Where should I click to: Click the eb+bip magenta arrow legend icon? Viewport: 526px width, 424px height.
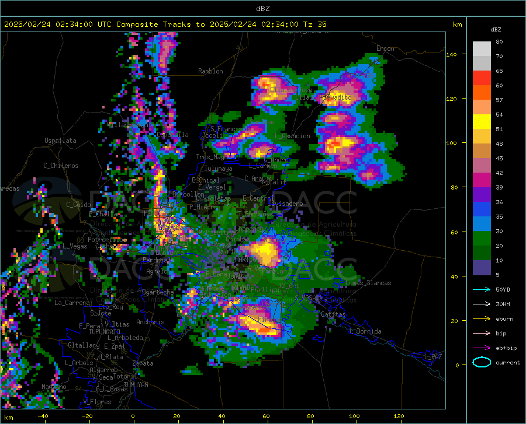tap(482, 348)
